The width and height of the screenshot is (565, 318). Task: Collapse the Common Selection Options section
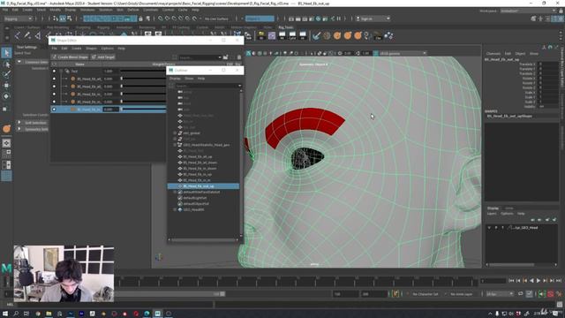pos(19,62)
